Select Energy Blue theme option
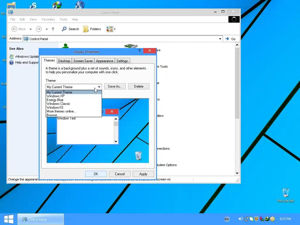 point(74,100)
